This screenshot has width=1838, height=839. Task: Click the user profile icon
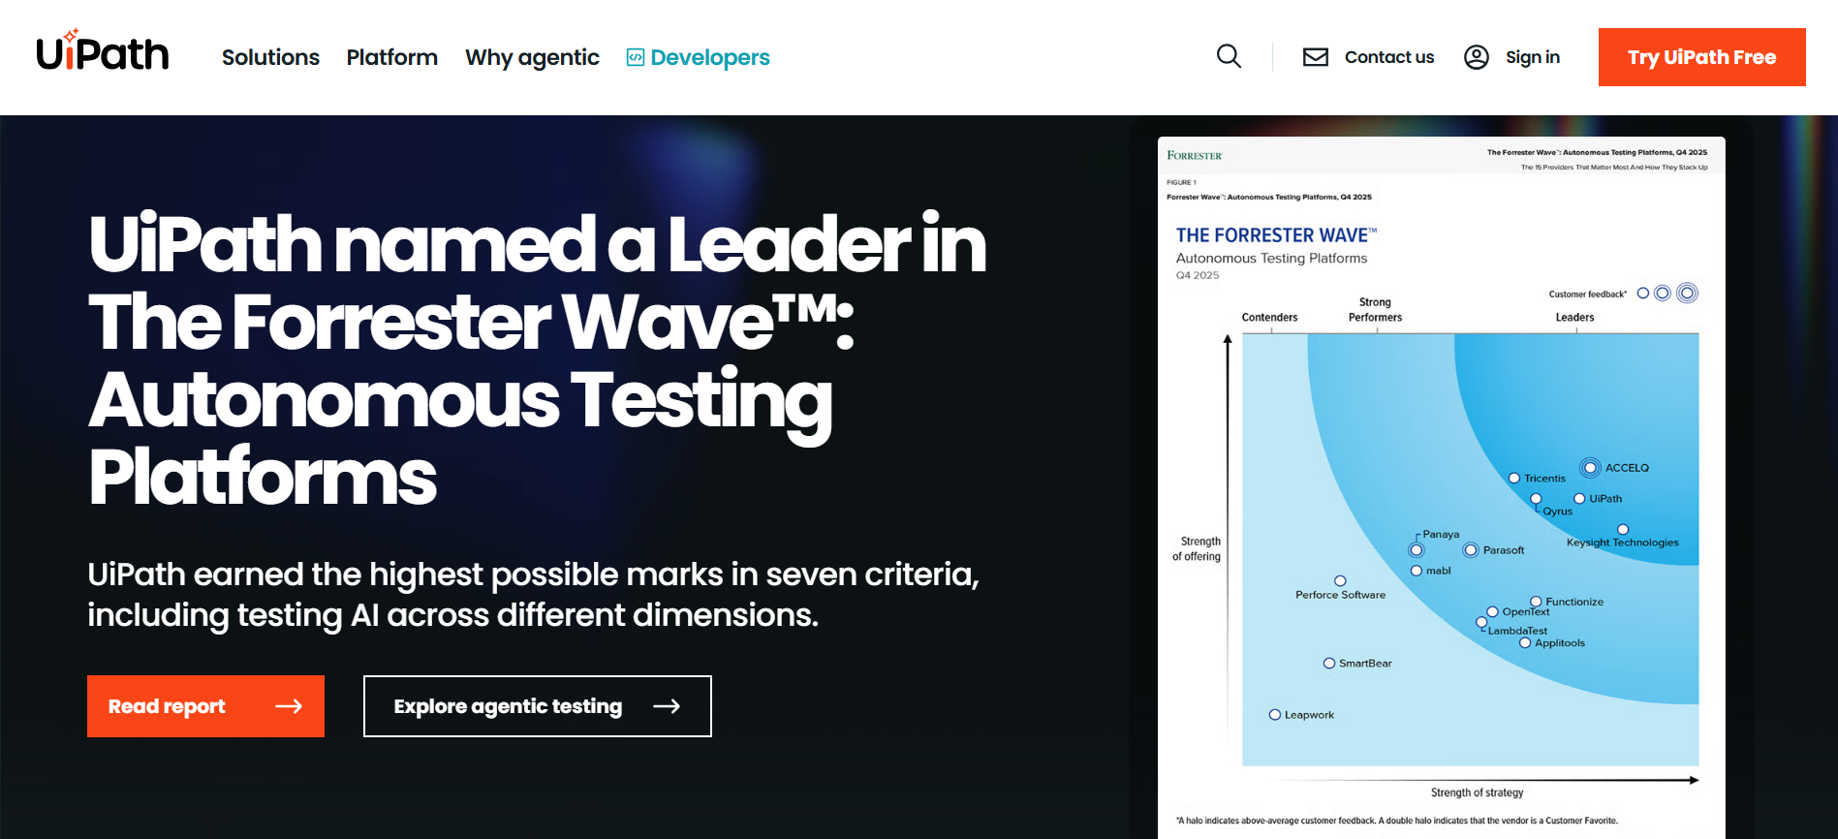pyautogui.click(x=1477, y=57)
